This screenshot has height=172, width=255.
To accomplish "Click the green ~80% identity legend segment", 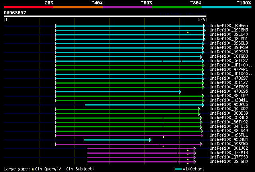I will tap(177, 7).
